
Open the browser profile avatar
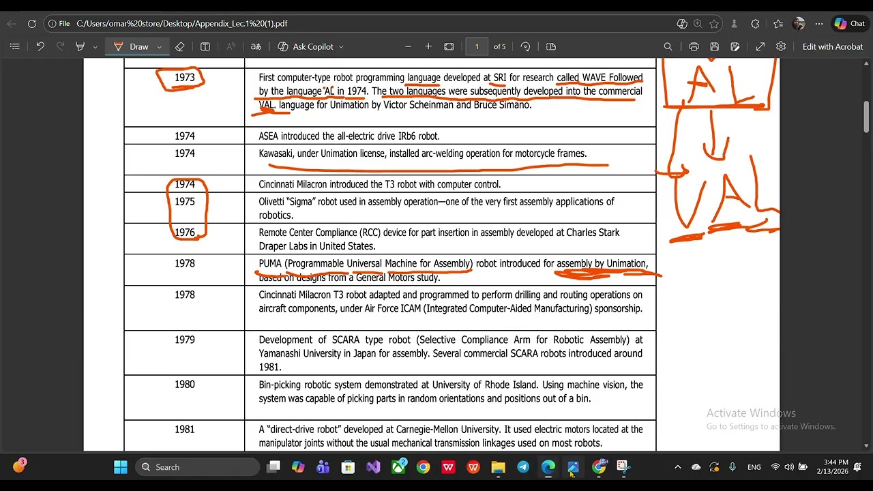(799, 23)
